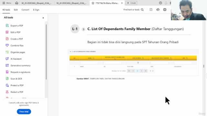Sort by the Job column arrows

tap(187, 58)
